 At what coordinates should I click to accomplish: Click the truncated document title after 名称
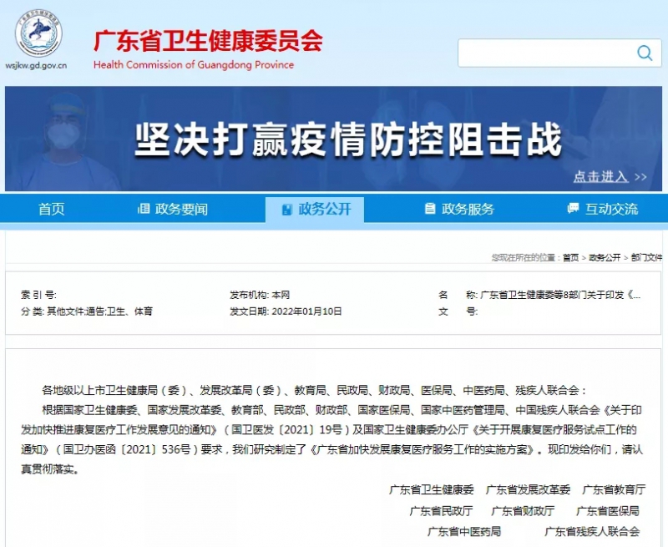click(560, 295)
